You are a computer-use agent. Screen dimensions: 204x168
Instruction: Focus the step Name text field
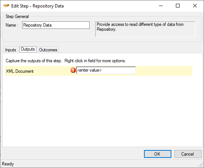(56, 25)
